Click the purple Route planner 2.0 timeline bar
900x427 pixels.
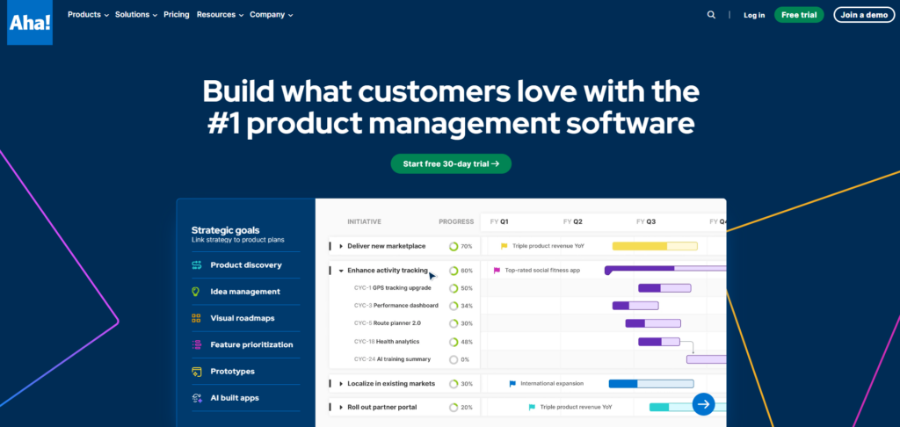tap(653, 323)
